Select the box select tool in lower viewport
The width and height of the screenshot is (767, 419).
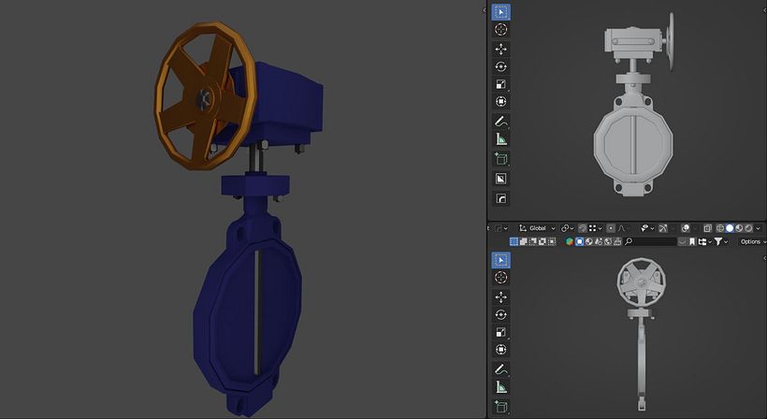pyautogui.click(x=500, y=260)
